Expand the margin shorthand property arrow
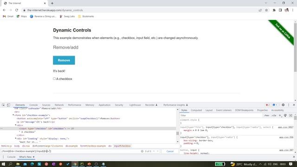Screen dimensions: 297x167 point(194,130)
